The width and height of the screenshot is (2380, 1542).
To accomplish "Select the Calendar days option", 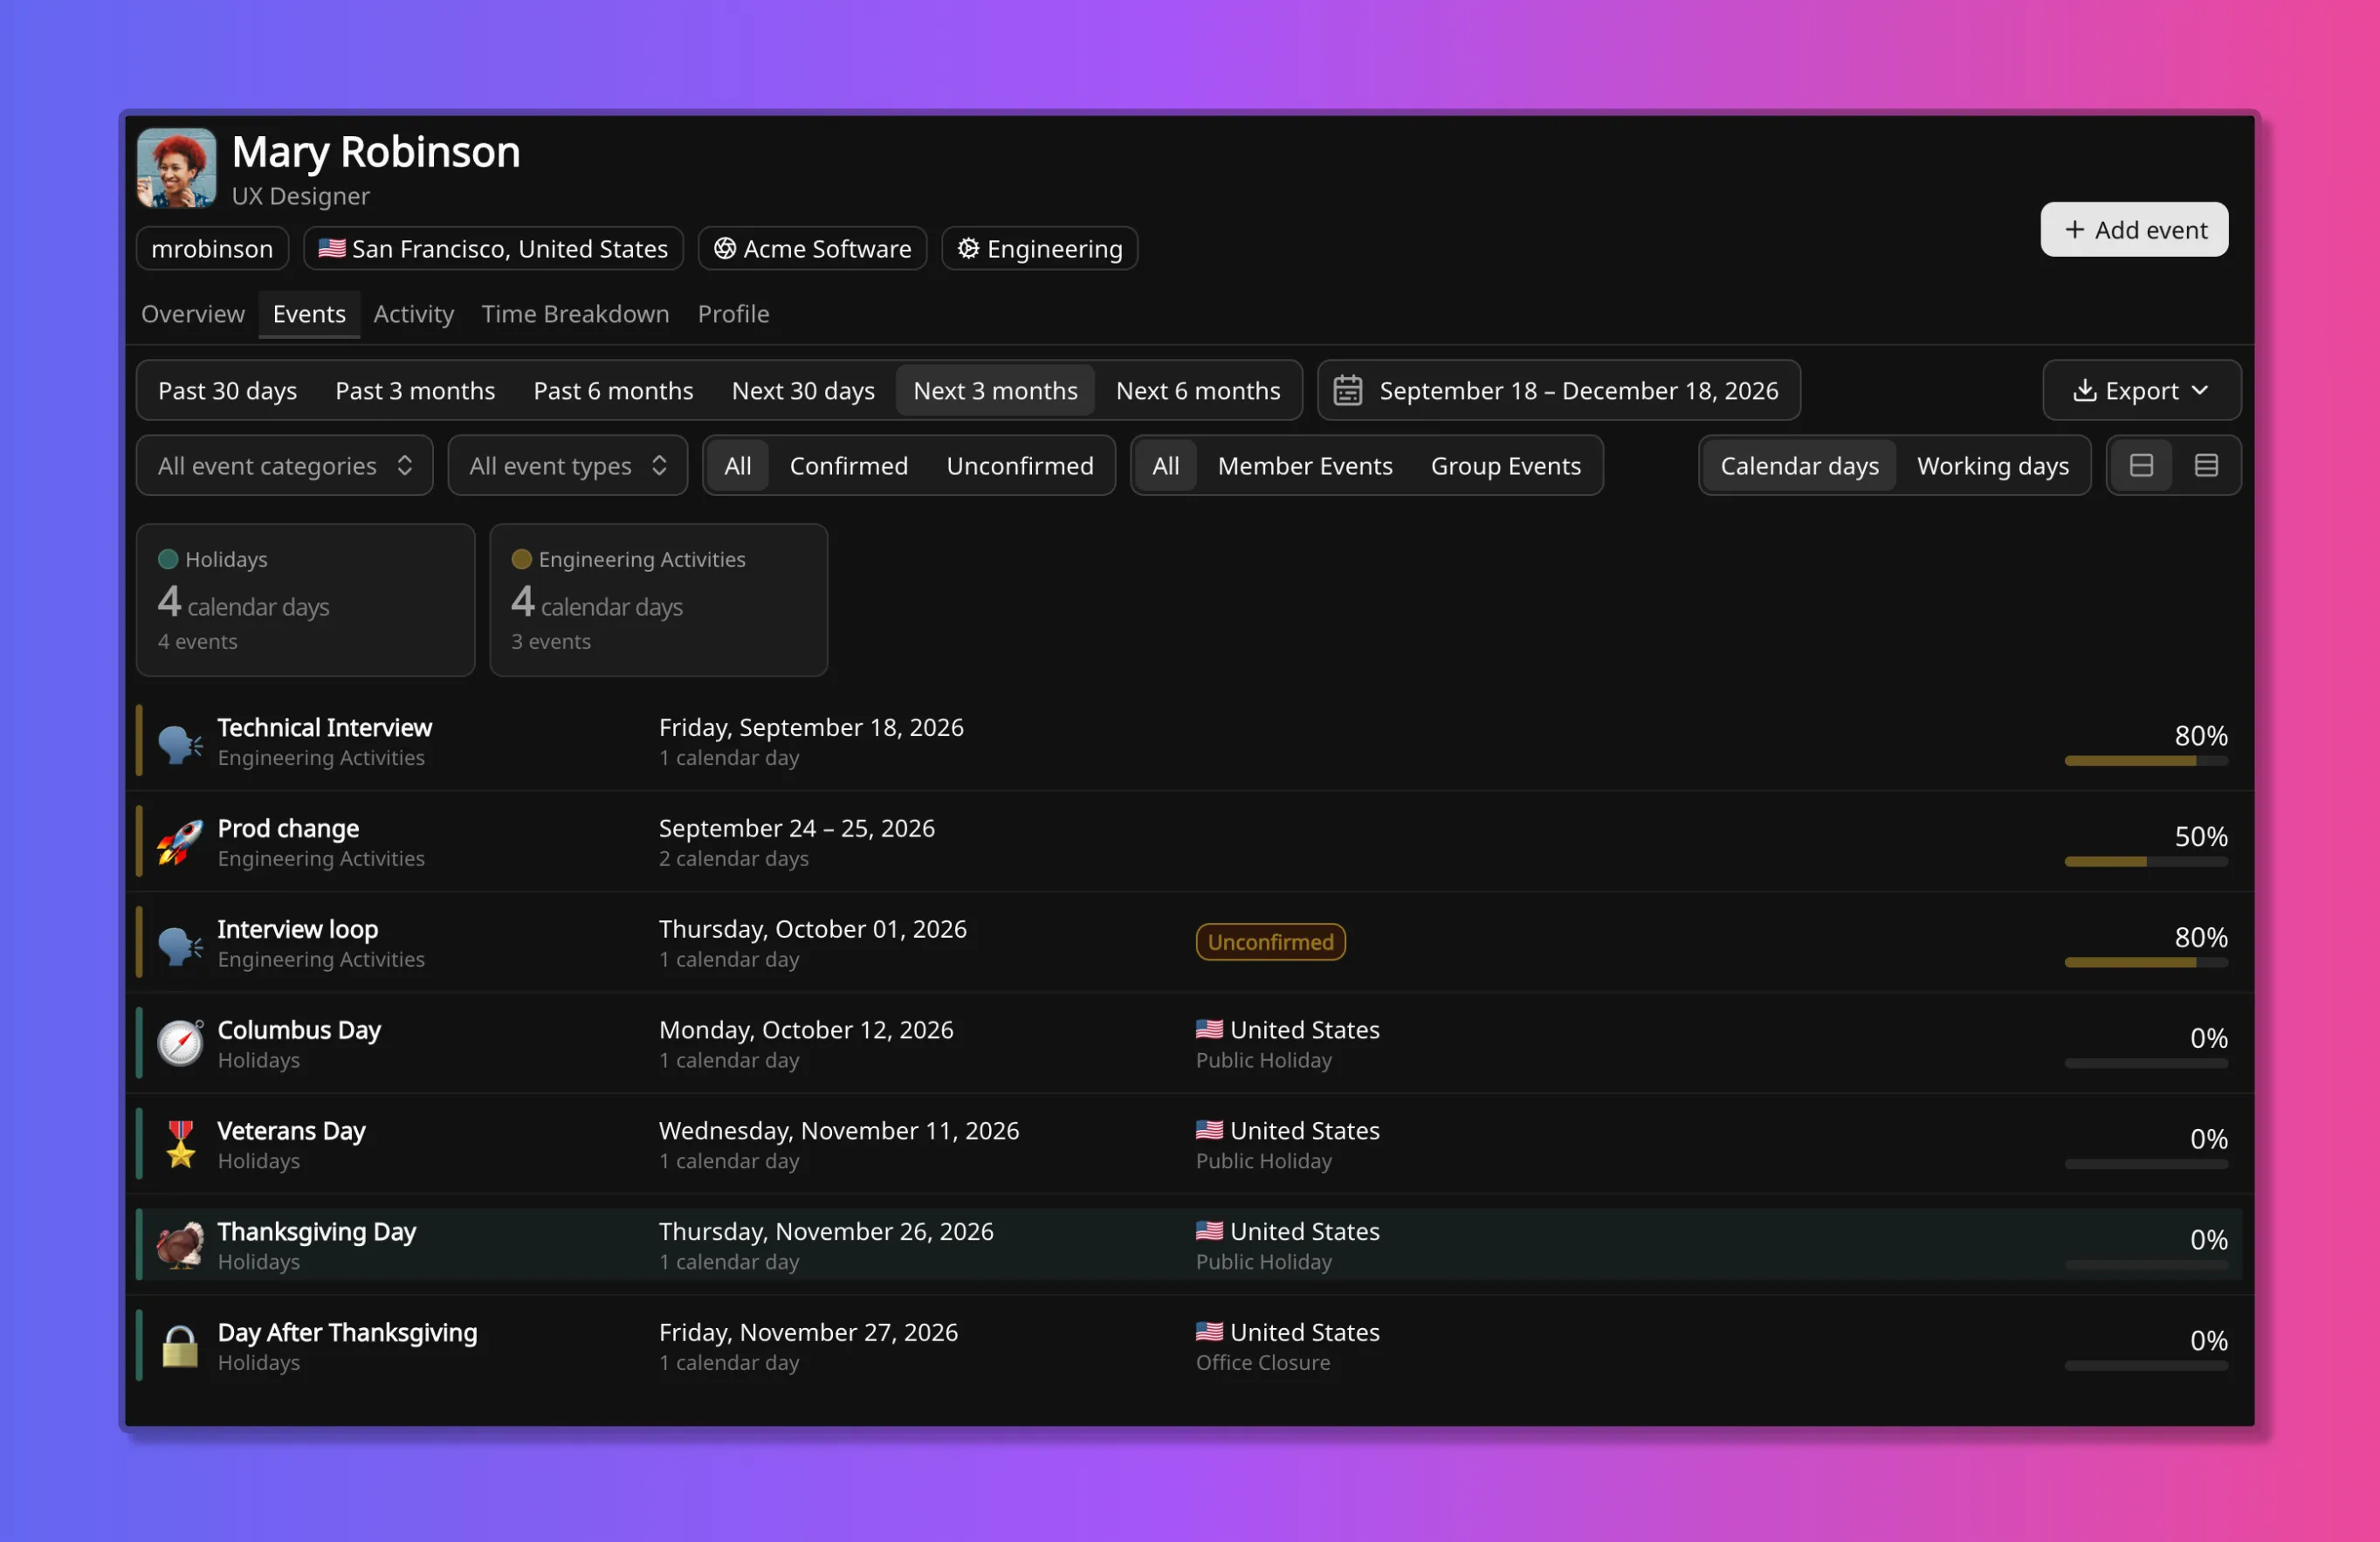I will click(1799, 466).
